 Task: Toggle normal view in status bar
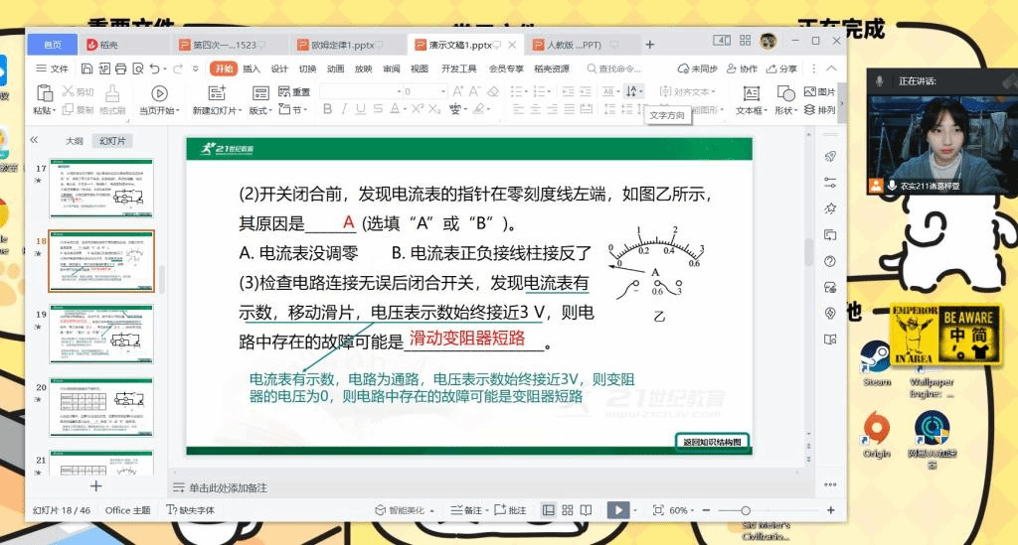click(548, 510)
